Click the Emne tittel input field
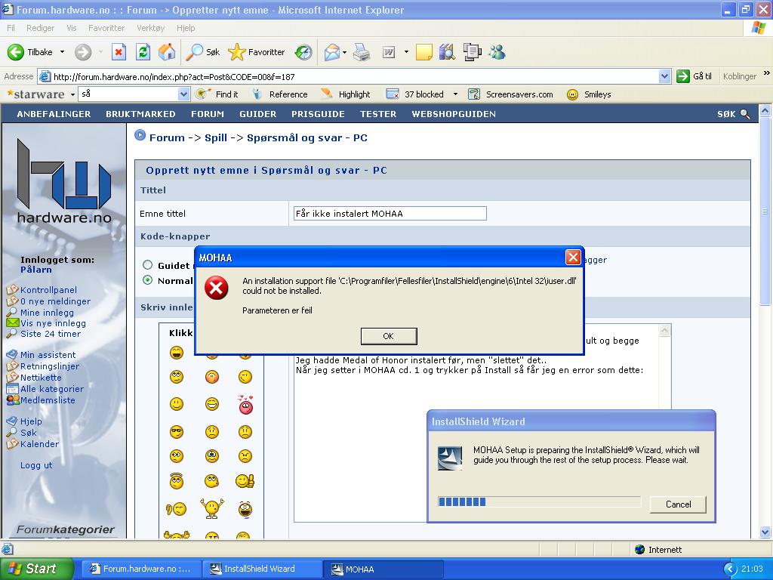Image resolution: width=773 pixels, height=580 pixels. pos(390,214)
